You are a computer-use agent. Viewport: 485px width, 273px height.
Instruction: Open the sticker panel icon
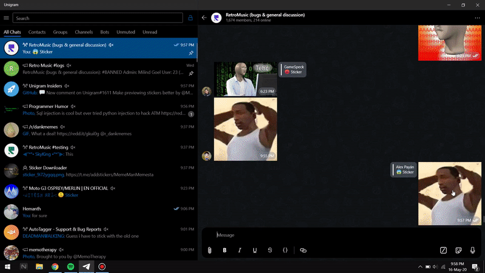(x=458, y=250)
